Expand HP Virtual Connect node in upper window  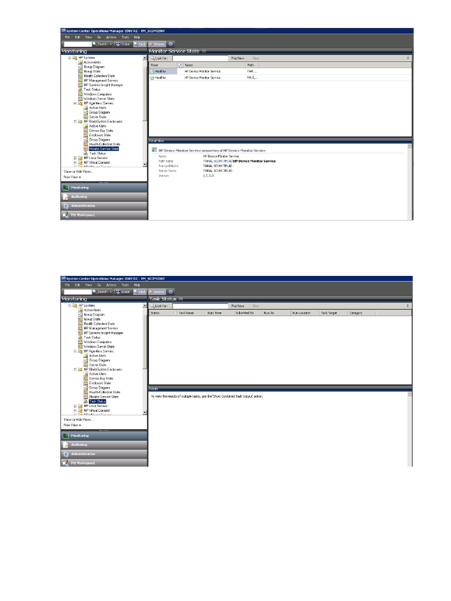click(x=75, y=162)
